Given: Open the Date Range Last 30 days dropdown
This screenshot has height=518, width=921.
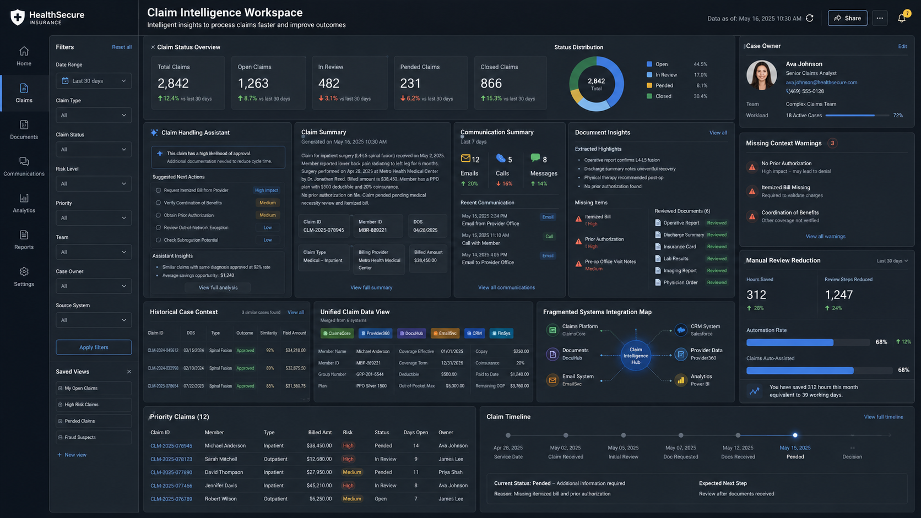Looking at the screenshot, I should 94,81.
